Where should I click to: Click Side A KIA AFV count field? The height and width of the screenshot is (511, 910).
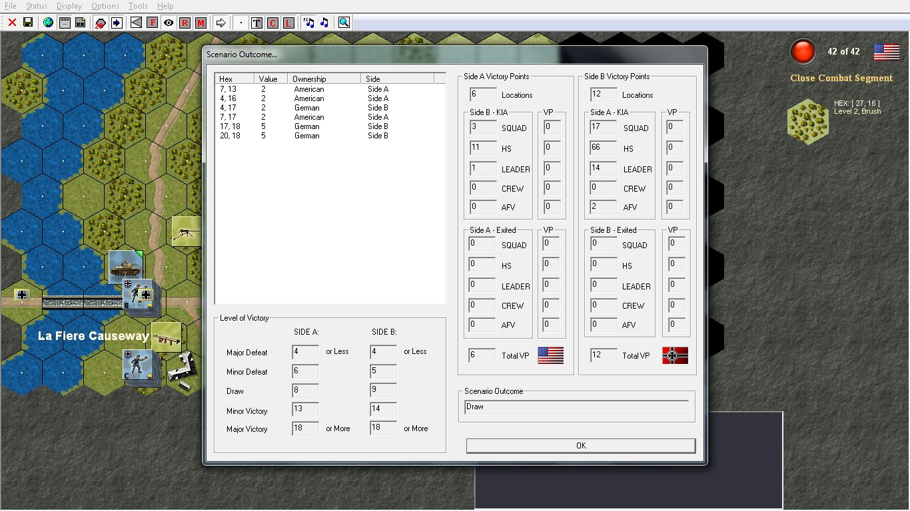click(x=604, y=207)
